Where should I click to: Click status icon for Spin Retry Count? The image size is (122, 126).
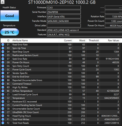3,66
